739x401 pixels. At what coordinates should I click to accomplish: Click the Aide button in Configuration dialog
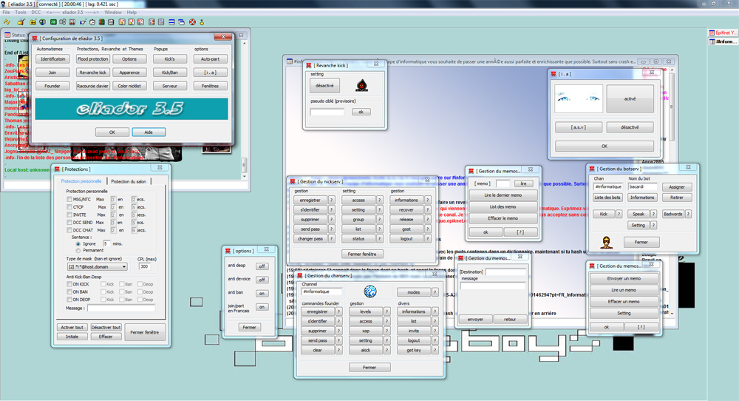coord(149,132)
